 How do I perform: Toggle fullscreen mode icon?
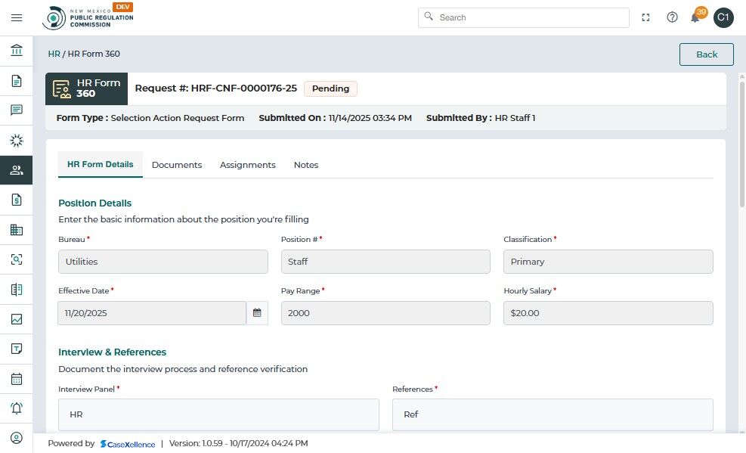click(x=645, y=17)
